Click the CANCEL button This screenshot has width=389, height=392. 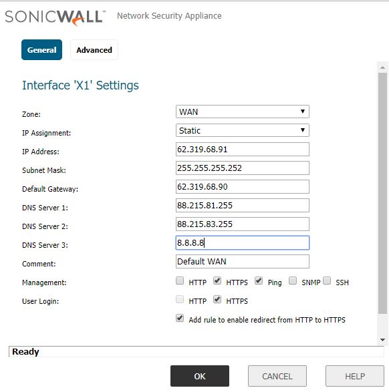(x=277, y=376)
